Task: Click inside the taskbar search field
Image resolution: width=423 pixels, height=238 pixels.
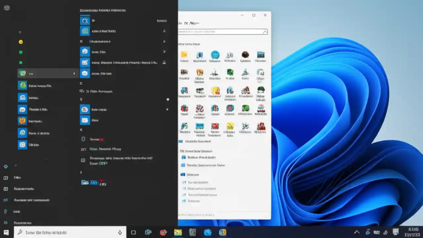Action: [x=66, y=232]
